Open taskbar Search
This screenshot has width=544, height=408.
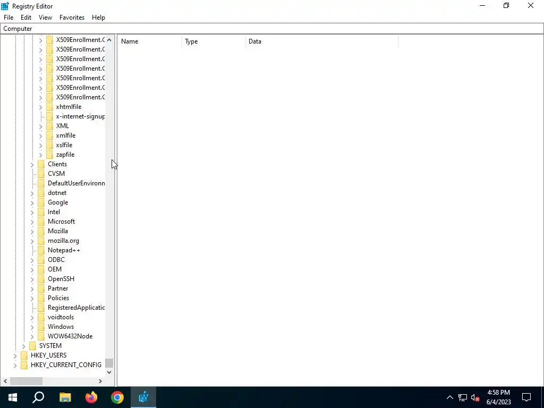coord(38,397)
